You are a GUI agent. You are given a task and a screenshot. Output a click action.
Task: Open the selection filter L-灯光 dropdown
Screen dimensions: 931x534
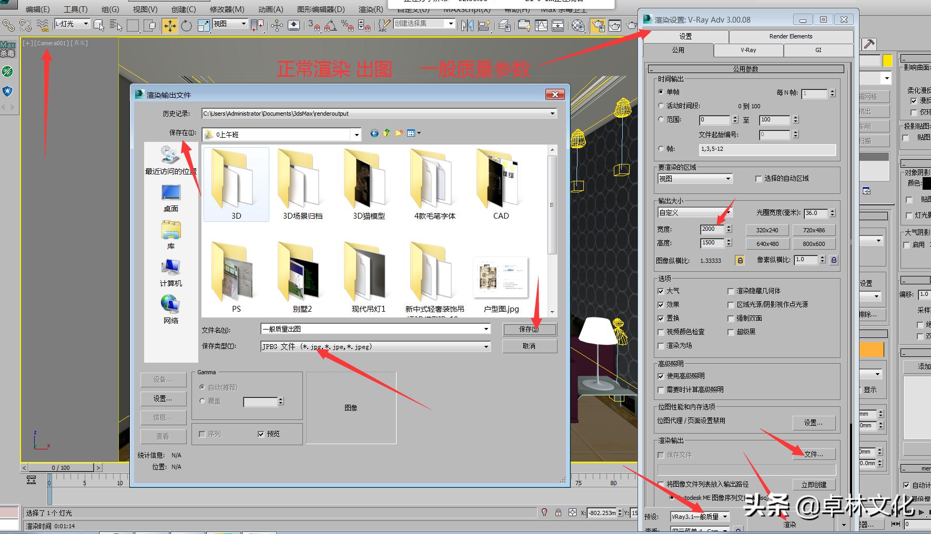(x=72, y=24)
